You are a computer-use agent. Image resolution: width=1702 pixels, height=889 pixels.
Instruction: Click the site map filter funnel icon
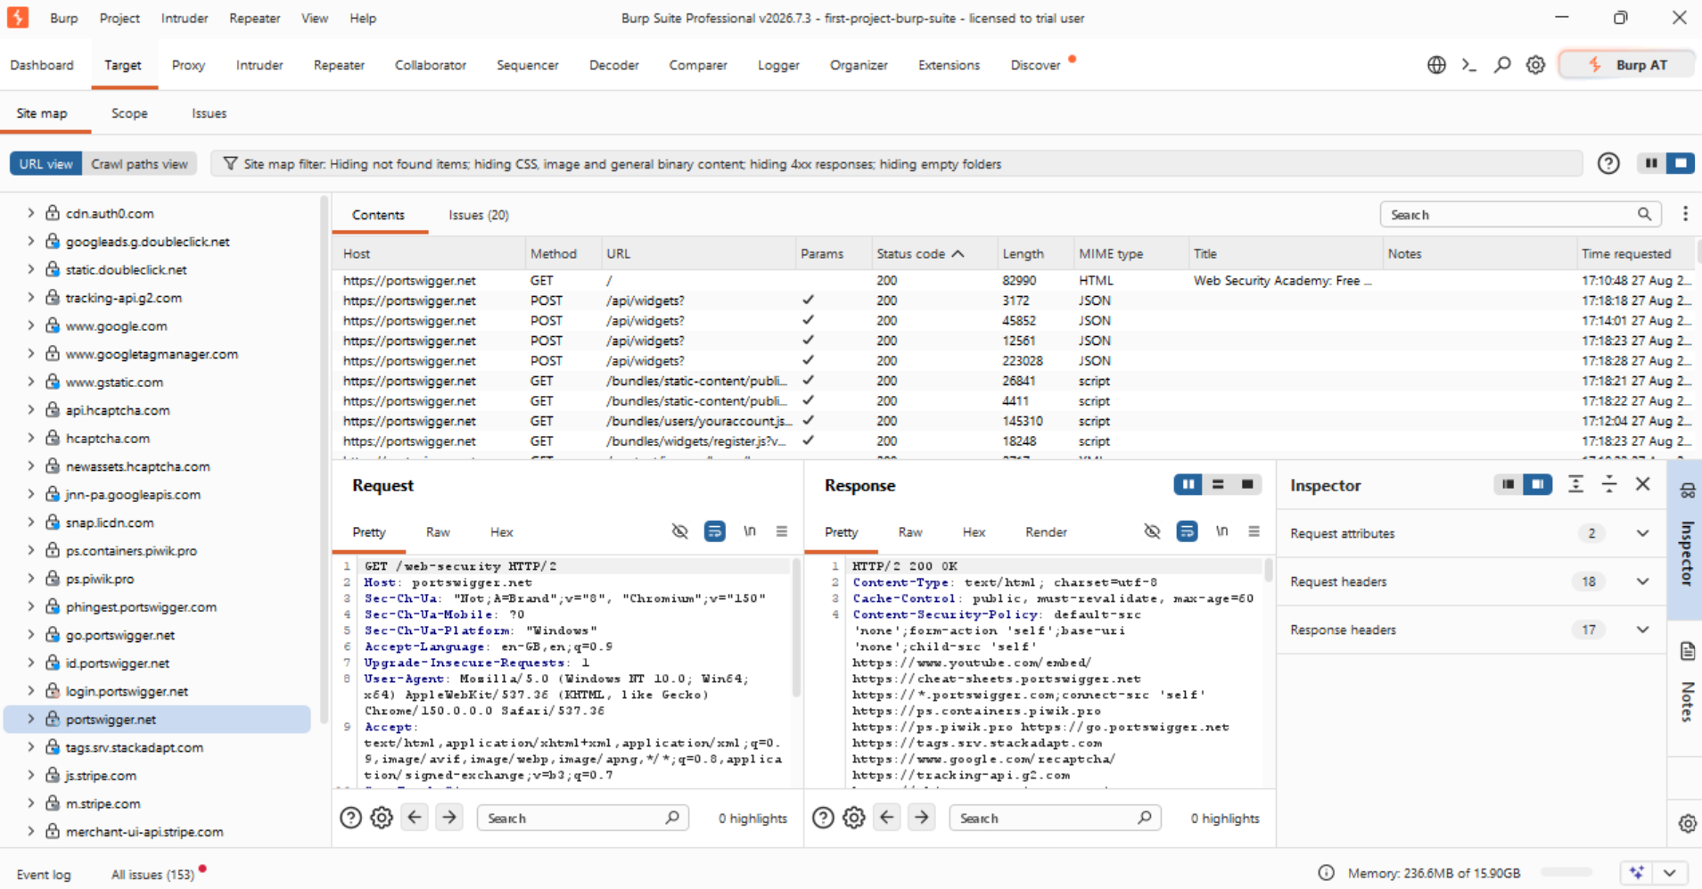click(230, 163)
